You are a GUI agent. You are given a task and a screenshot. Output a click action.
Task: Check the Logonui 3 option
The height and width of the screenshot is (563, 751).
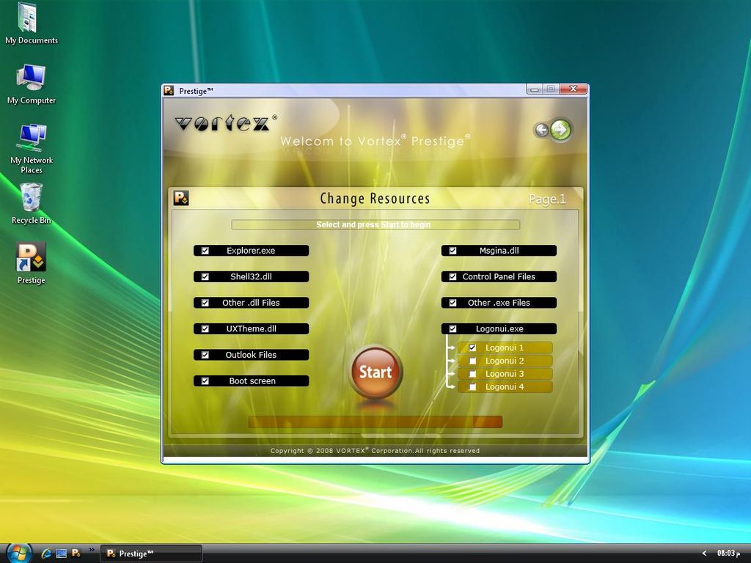(472, 374)
